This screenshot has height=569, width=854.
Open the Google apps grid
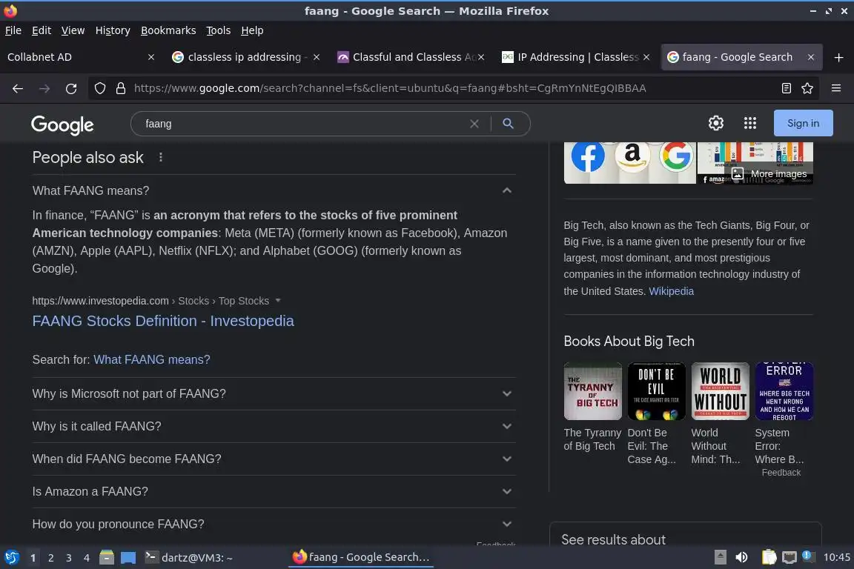click(750, 123)
